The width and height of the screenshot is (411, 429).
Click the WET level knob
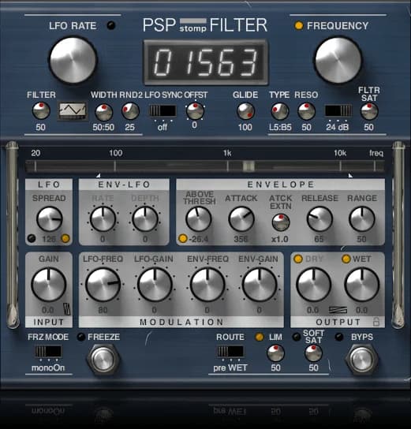tap(362, 285)
